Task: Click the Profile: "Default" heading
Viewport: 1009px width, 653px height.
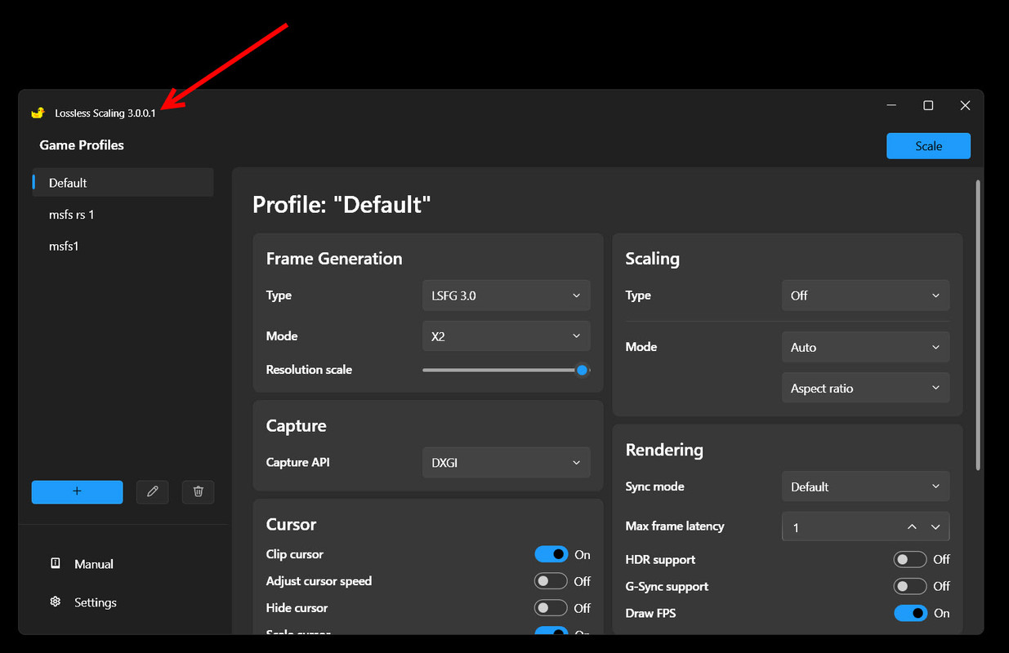Action: 342,204
